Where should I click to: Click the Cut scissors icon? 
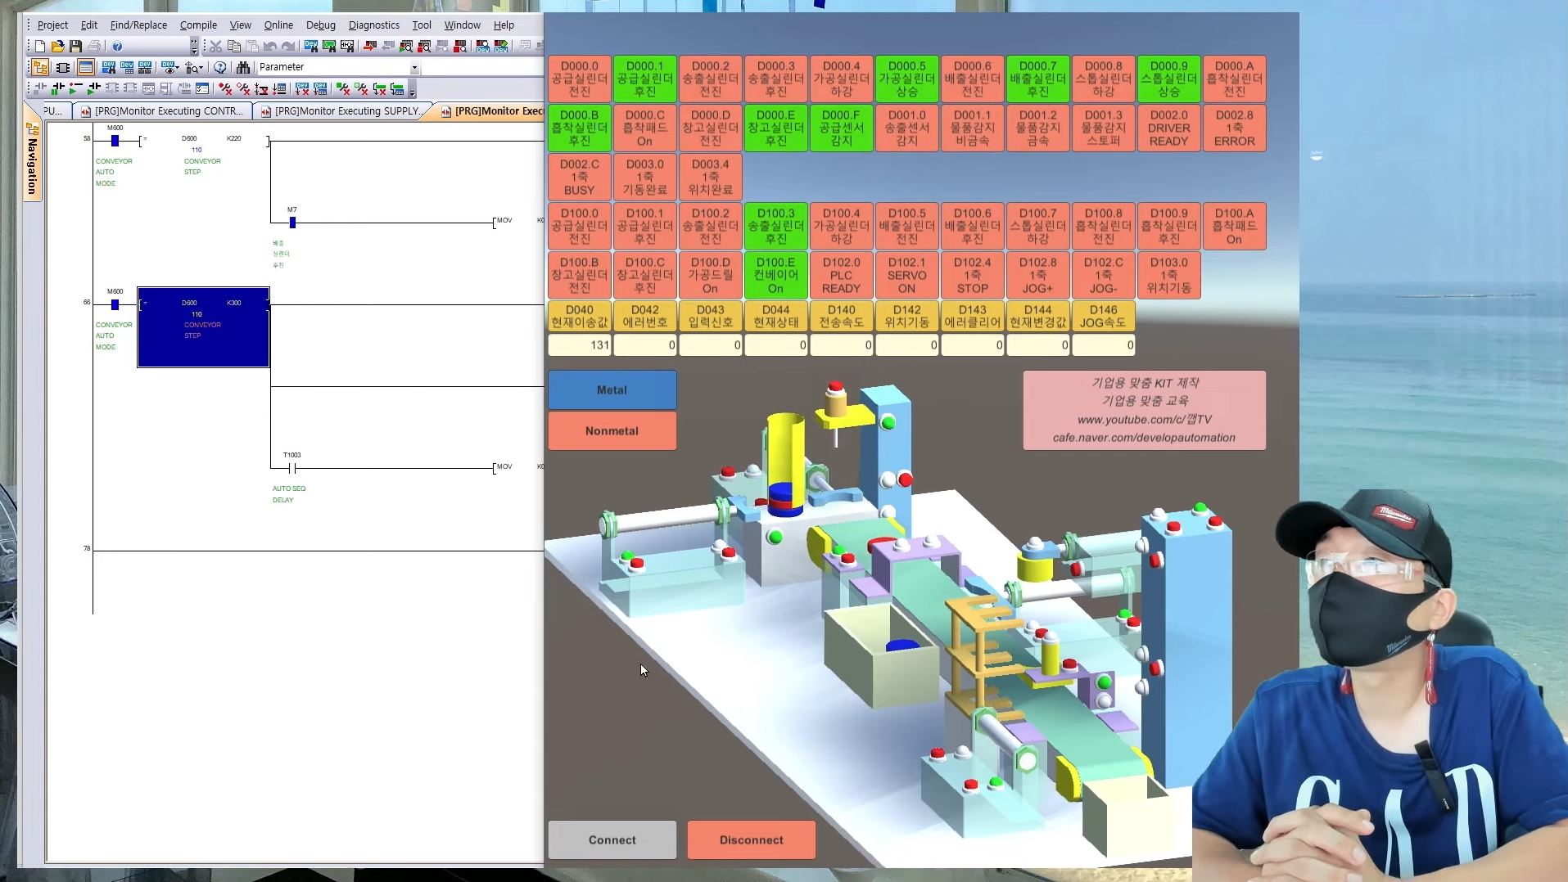click(x=215, y=47)
